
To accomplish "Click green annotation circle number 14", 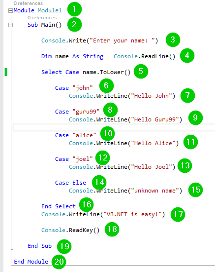I will (99, 182).
